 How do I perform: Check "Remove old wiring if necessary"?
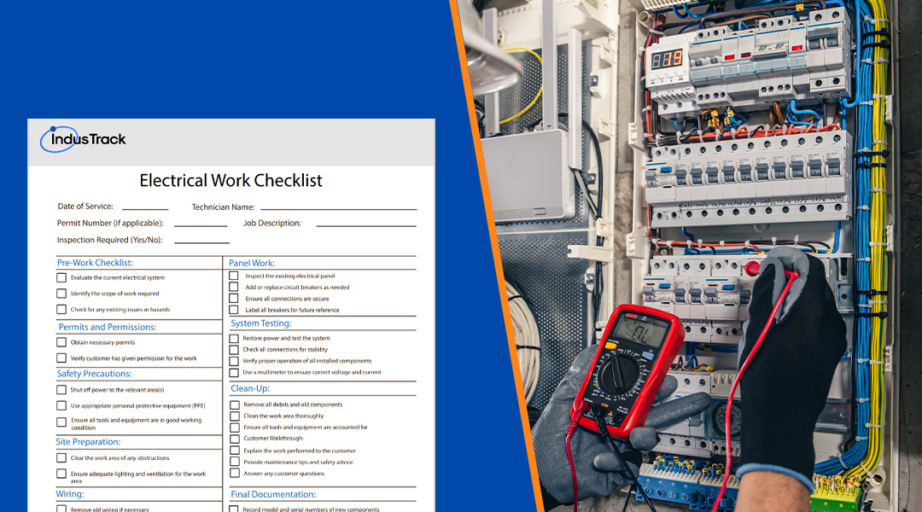61,507
